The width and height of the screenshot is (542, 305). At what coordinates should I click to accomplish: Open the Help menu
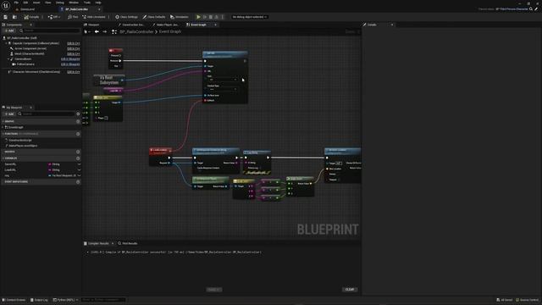coord(98,3)
